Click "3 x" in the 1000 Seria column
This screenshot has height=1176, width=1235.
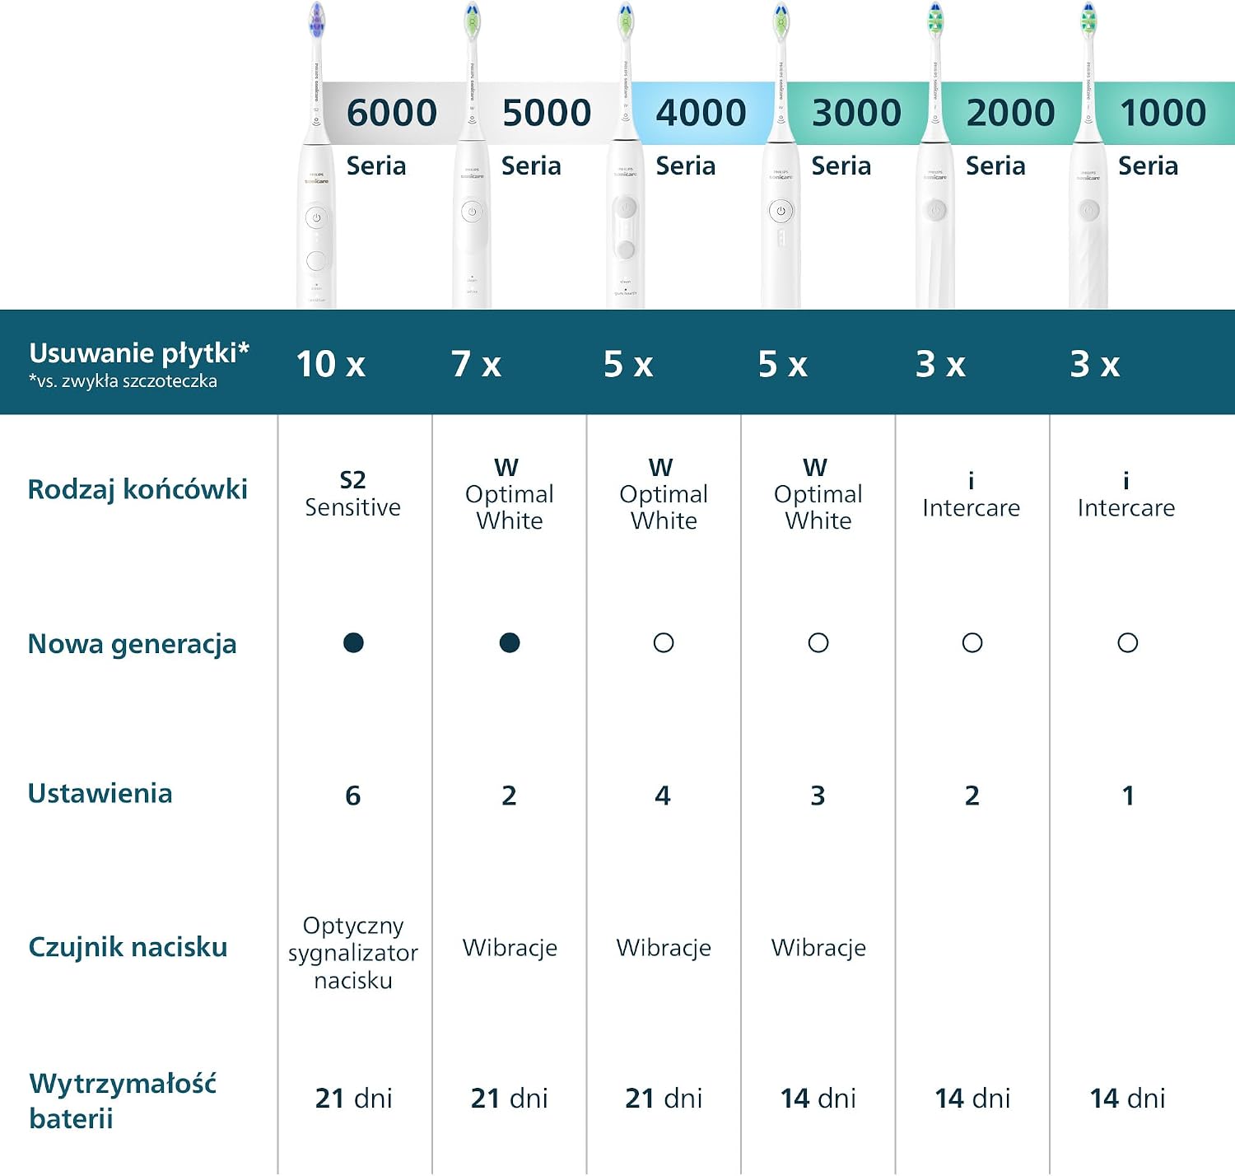(x=1095, y=364)
